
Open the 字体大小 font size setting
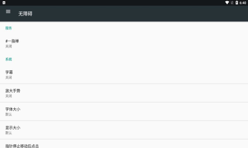[124, 111]
